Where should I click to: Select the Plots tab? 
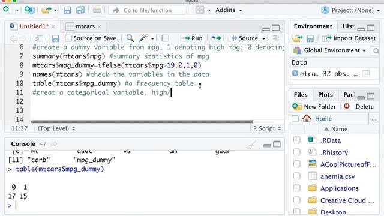click(325, 95)
